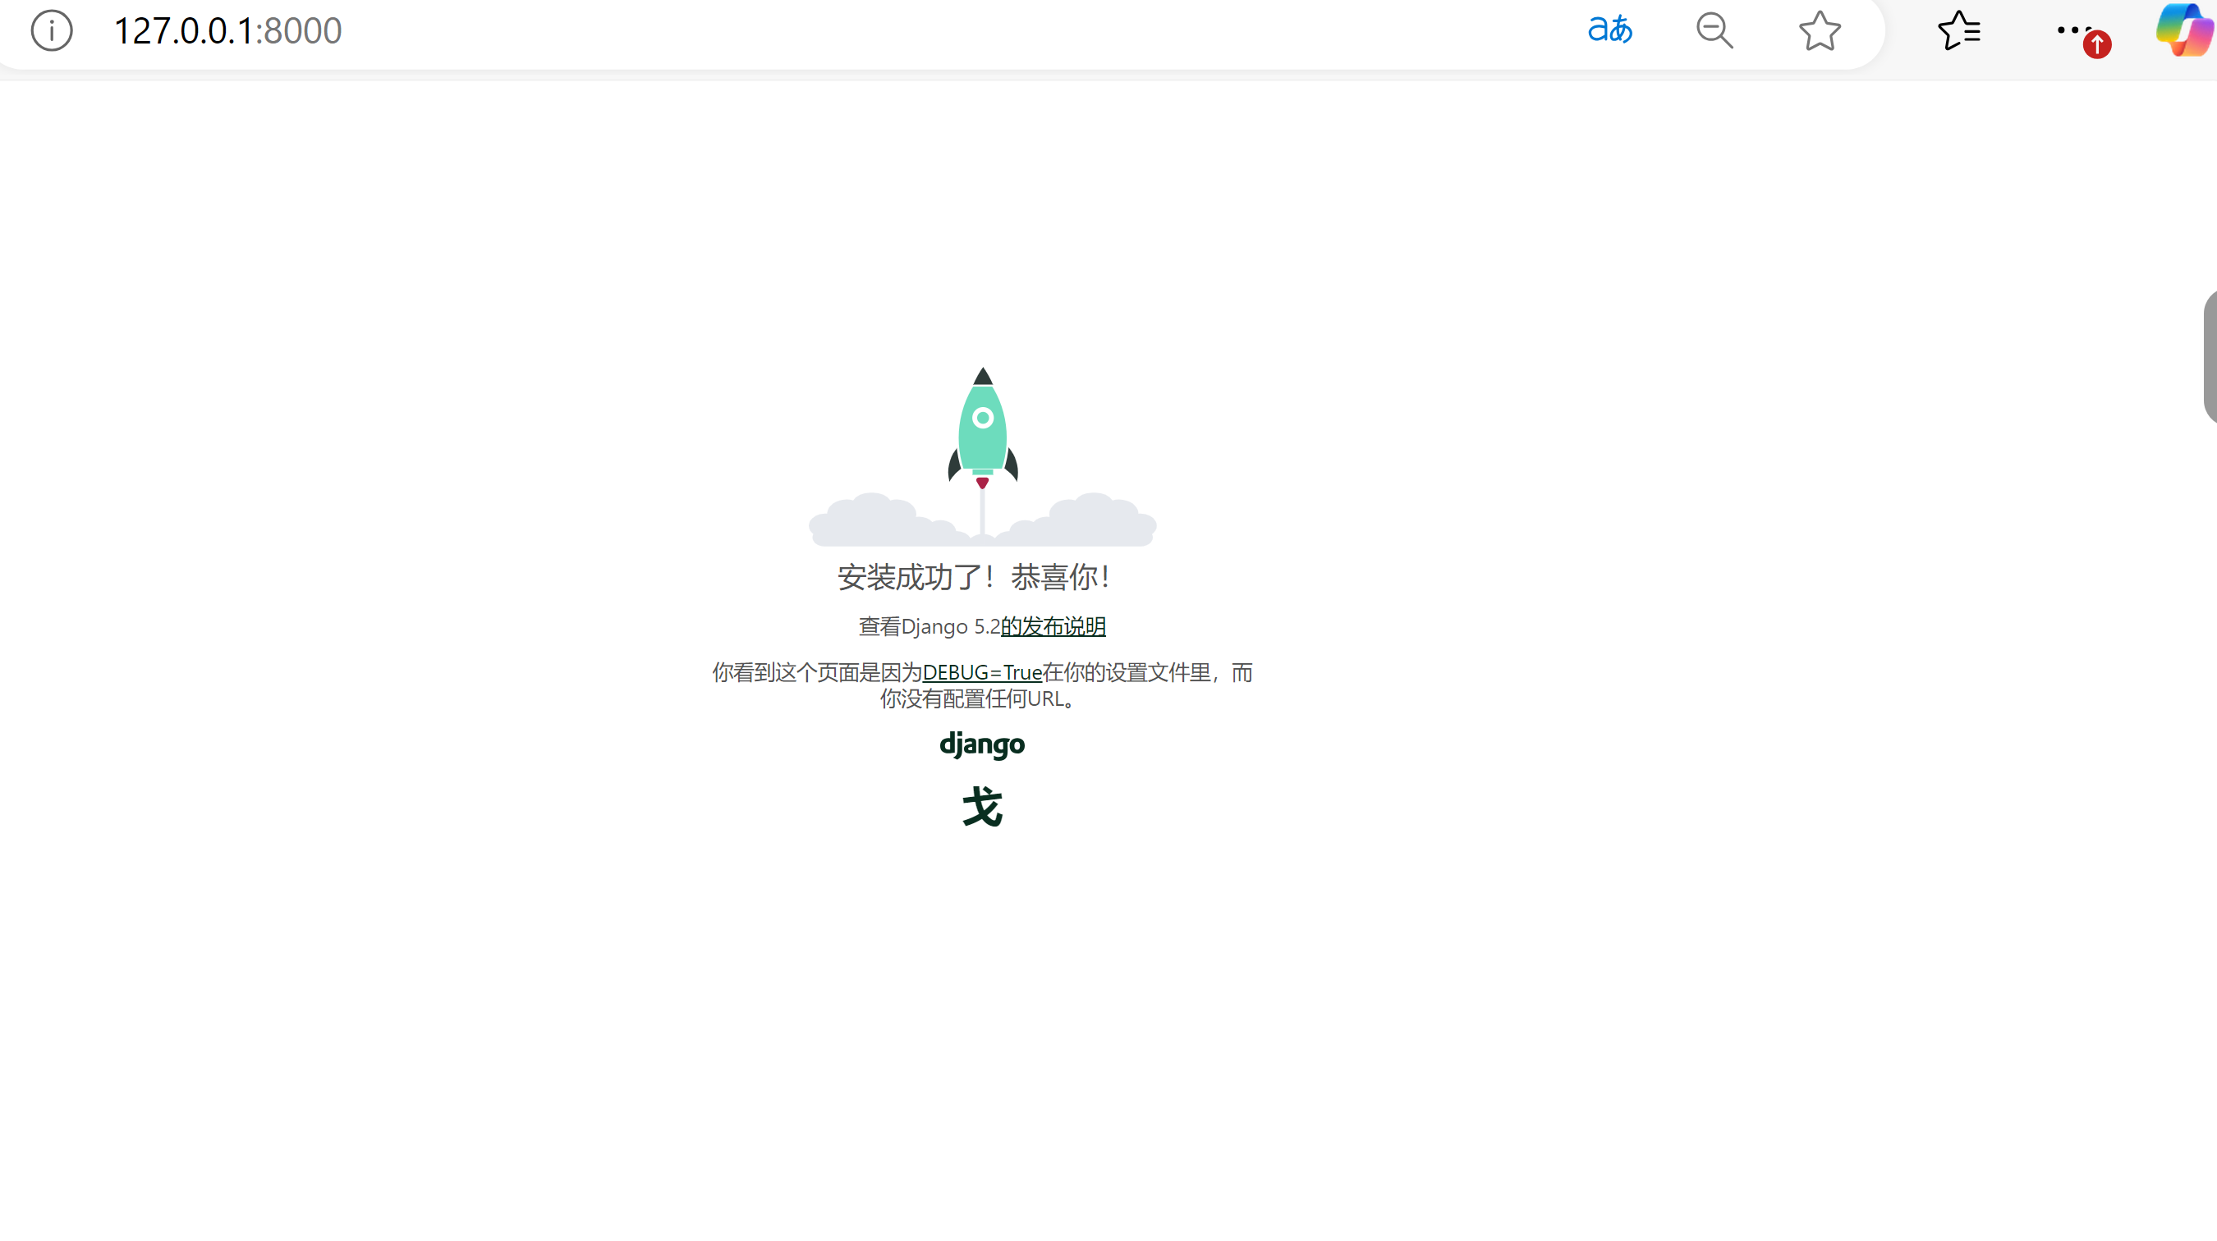
Task: Click the django logo text
Action: (982, 744)
